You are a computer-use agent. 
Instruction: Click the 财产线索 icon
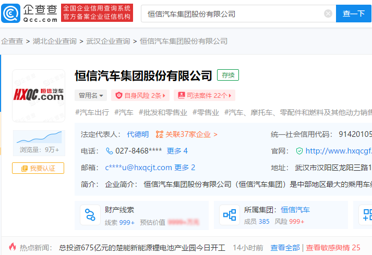point(90,215)
